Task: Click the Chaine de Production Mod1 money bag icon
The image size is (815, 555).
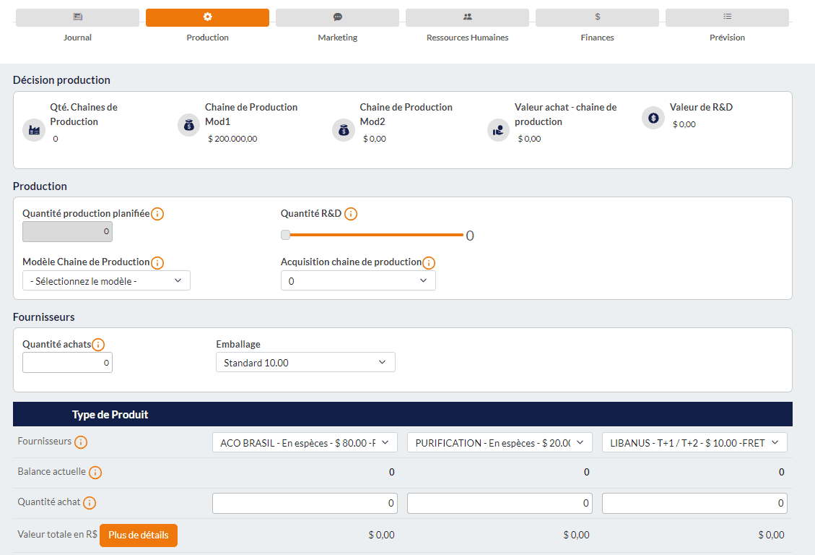Action: coord(188,124)
